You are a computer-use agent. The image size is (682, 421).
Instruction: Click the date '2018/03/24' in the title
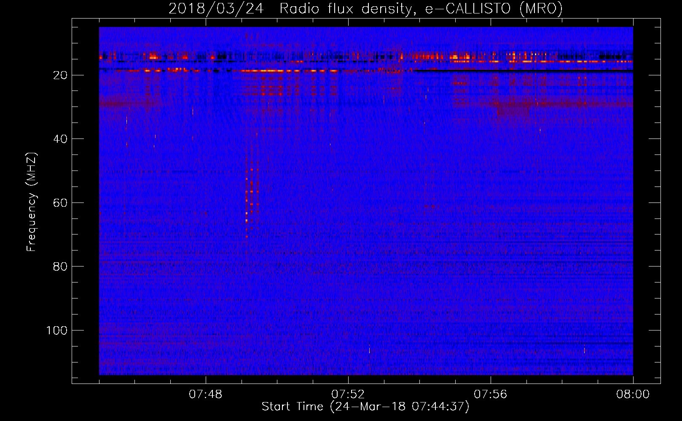pos(216,9)
